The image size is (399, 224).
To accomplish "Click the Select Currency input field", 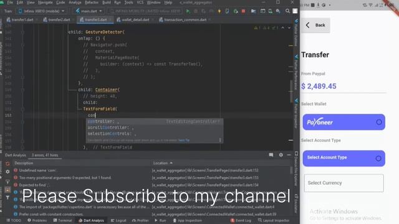I will tap(344, 183).
